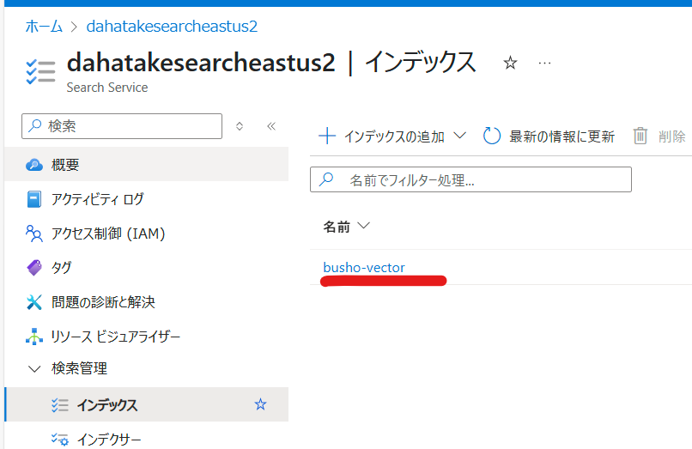Click the people icon for アクセス制御
Image resolution: width=692 pixels, height=449 pixels.
(34, 234)
